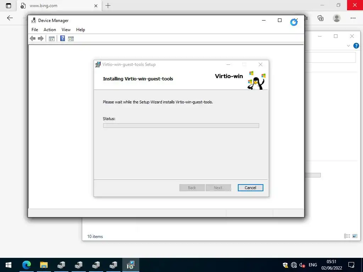Viewport: 363px width, 272px height.
Task: Maximize the Device Manager window
Action: pyautogui.click(x=280, y=20)
